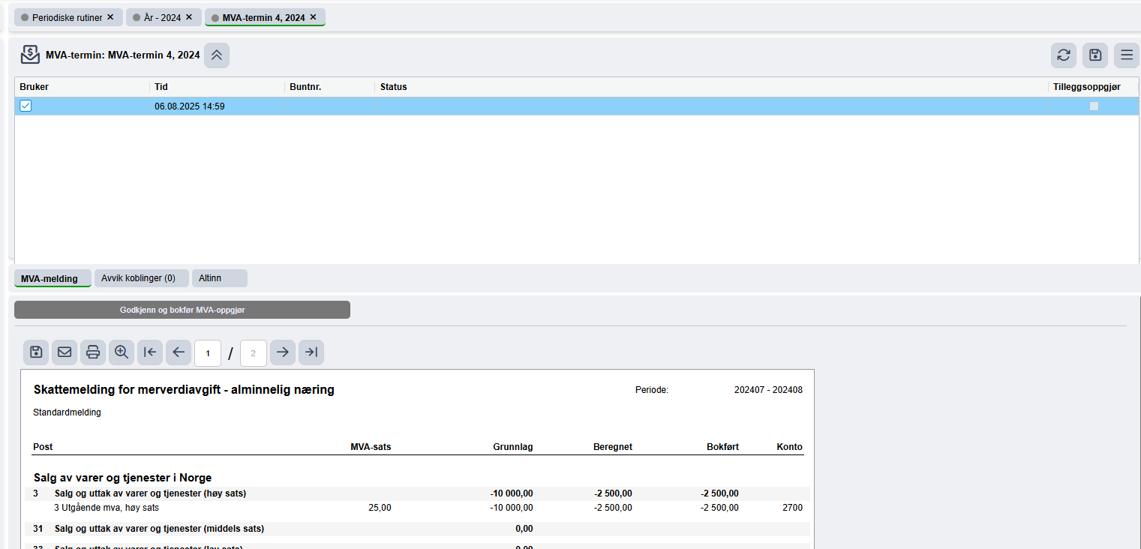Click the Konto column header in report
The image size is (1141, 549).
[790, 447]
